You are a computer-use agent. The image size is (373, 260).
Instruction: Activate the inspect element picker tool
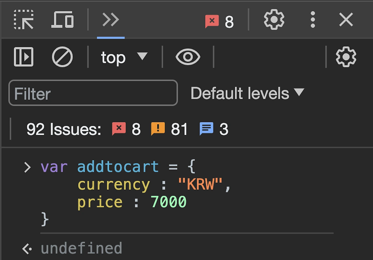coord(24,20)
